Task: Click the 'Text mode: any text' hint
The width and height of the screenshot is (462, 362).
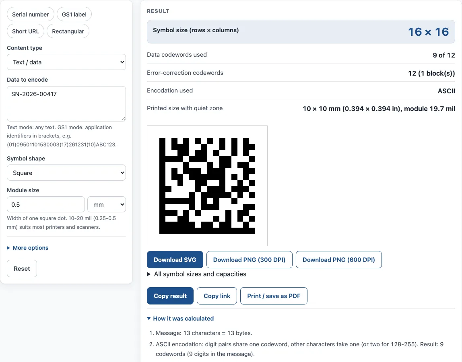Action: 62,136
